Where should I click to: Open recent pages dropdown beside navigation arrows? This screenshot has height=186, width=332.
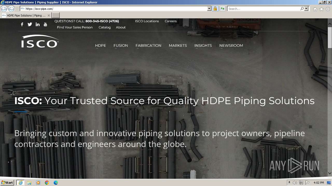click(x=17, y=9)
